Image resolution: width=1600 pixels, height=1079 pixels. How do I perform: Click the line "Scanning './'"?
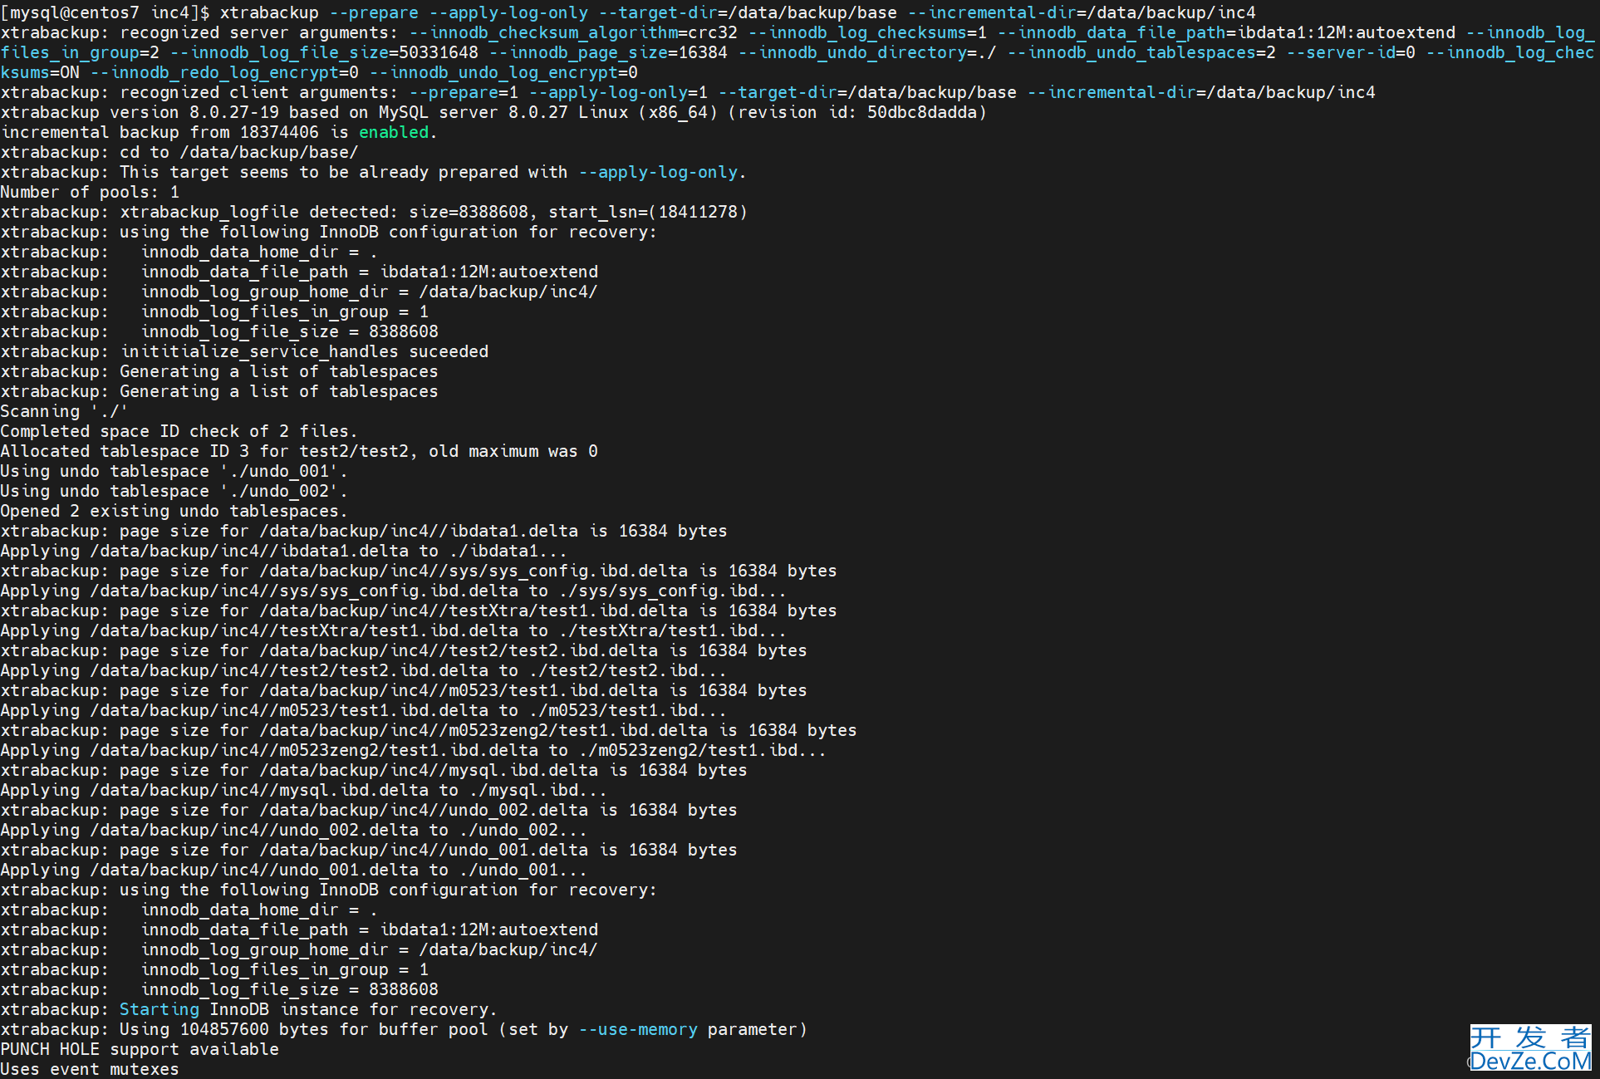point(65,411)
